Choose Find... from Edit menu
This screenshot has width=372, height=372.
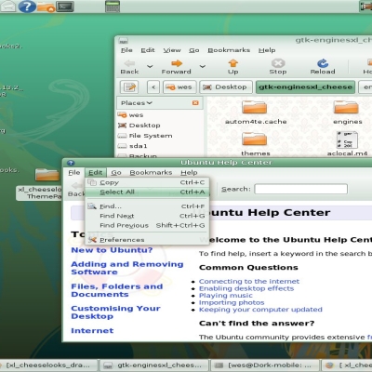click(147, 206)
